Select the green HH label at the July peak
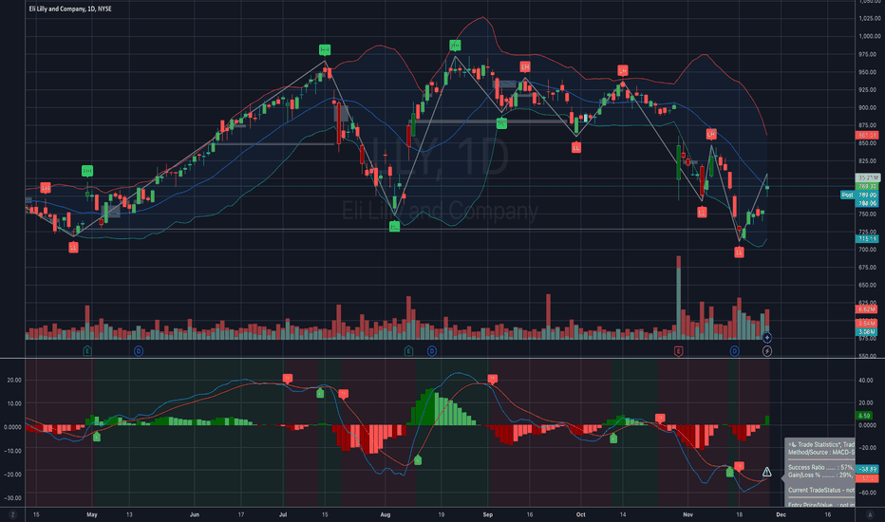The height and width of the screenshot is (522, 885). pyautogui.click(x=325, y=50)
